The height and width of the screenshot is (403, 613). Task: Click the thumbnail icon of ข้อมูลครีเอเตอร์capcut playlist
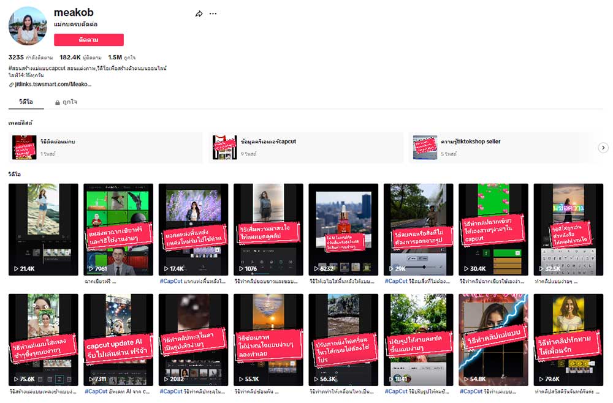coord(224,147)
